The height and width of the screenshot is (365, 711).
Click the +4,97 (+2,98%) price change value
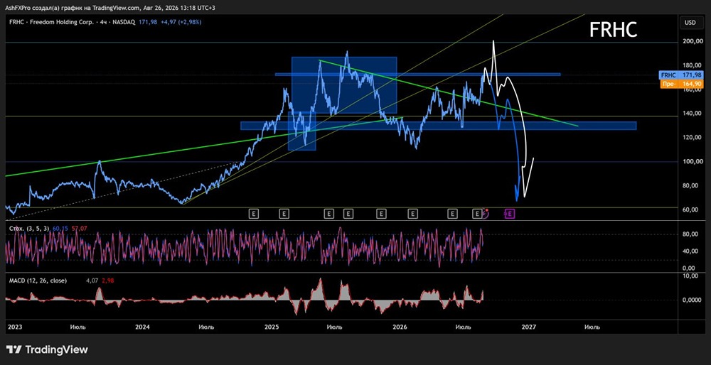pyautogui.click(x=181, y=22)
